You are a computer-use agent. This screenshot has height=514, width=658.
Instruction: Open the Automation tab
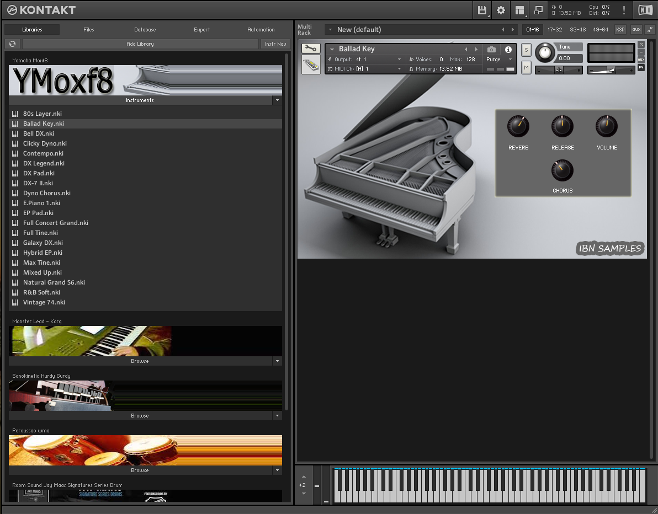261,30
